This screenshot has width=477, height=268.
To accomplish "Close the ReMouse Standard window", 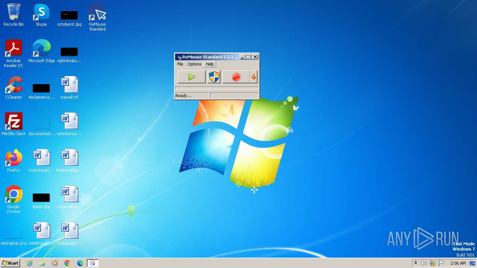I will tap(255, 57).
